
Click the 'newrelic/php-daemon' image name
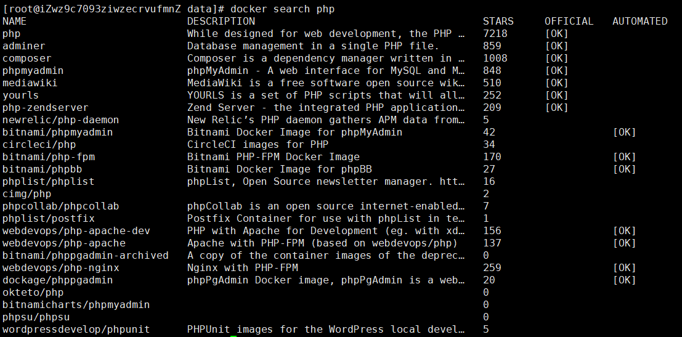(x=60, y=120)
